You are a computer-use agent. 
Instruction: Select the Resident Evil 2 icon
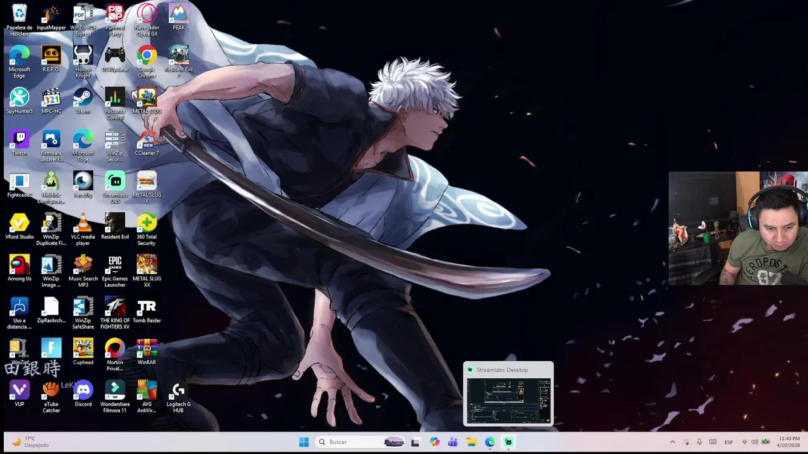(179, 62)
